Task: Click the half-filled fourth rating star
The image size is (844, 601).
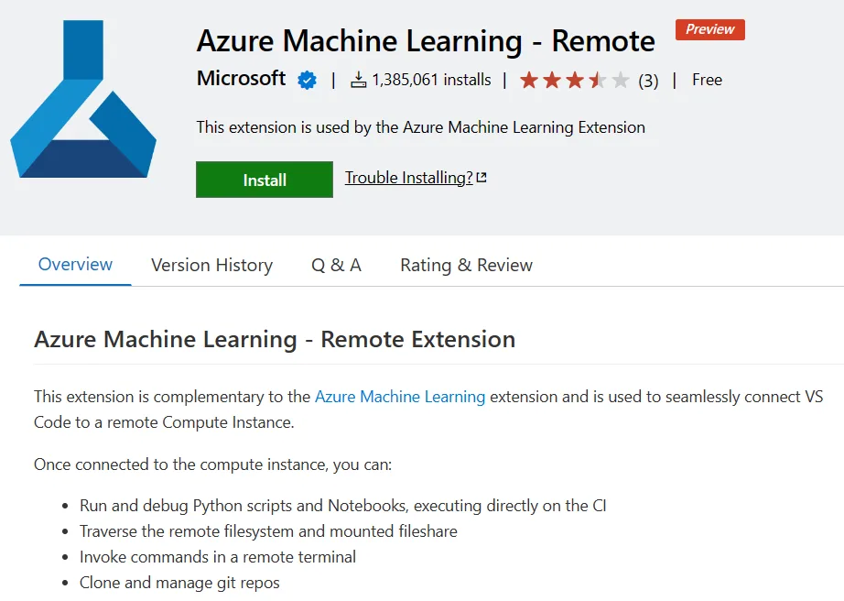Action: [598, 81]
